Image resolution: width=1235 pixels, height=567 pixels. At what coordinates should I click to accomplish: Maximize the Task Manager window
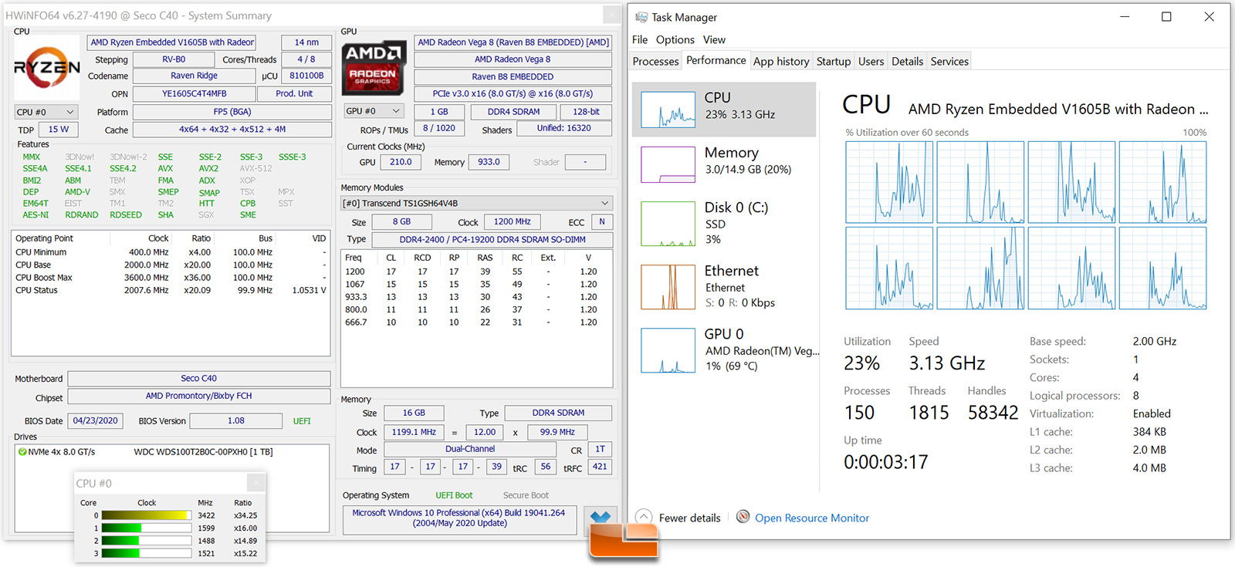(x=1166, y=16)
